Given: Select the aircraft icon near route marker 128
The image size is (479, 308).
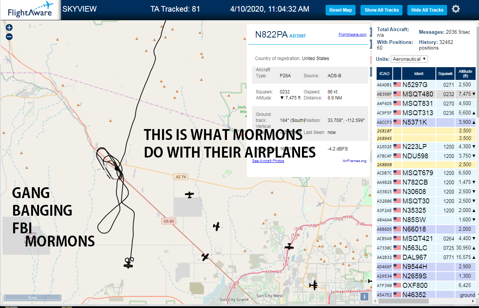Looking at the screenshot, I should (x=289, y=246).
